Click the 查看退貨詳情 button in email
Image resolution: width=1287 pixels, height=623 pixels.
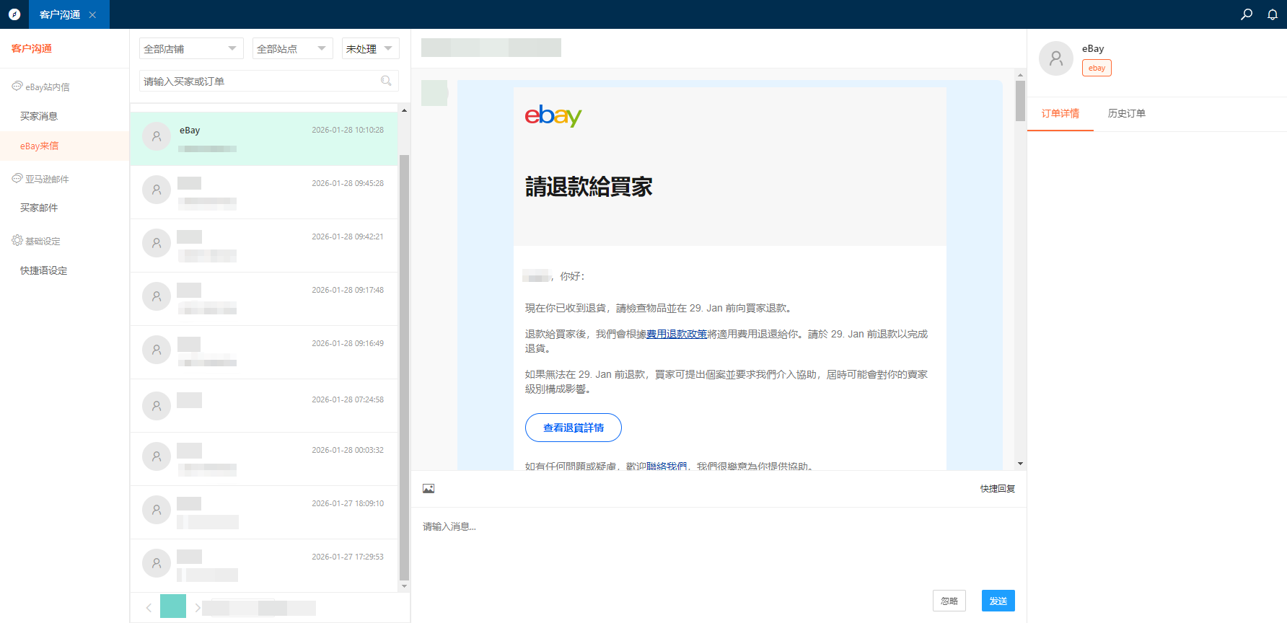(x=573, y=428)
